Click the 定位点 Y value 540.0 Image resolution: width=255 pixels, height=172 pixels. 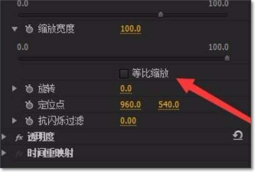(169, 105)
